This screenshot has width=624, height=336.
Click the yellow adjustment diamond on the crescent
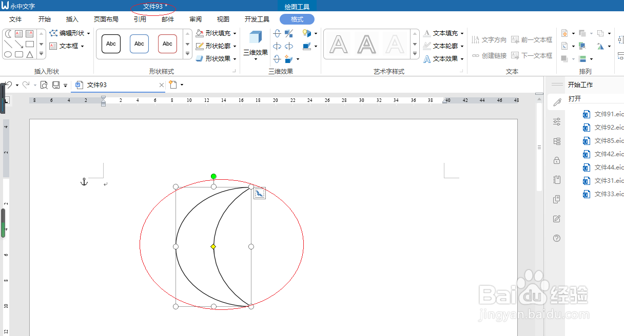213,246
